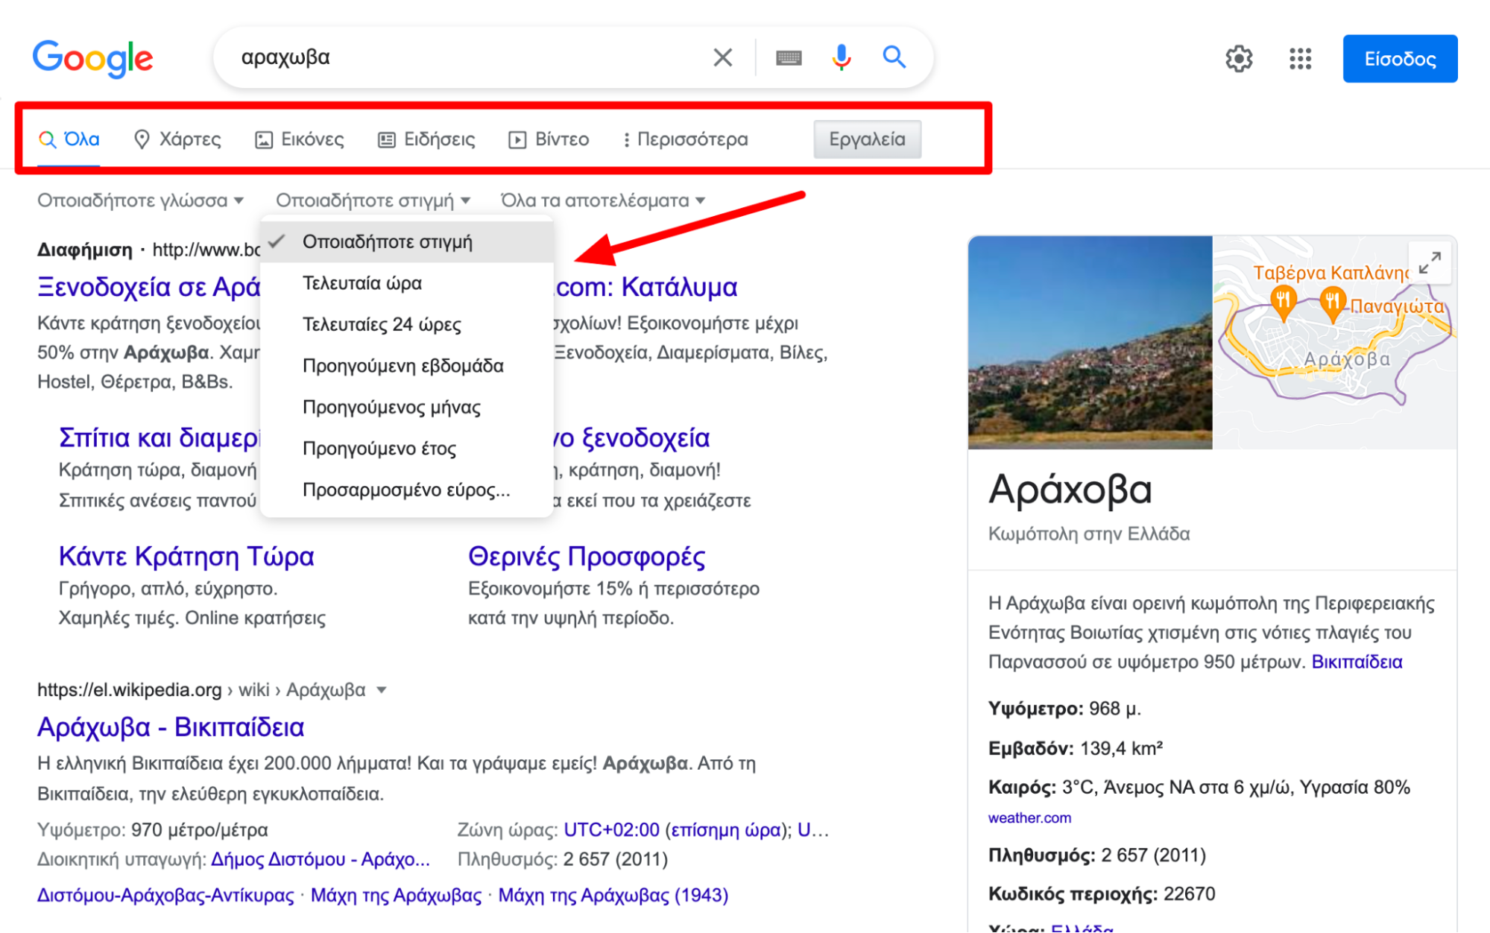Viewport: 1490px width, 933px height.
Task: Open the Ξενοδοχεία σε Αράχωβα ad title link
Action: click(x=148, y=287)
